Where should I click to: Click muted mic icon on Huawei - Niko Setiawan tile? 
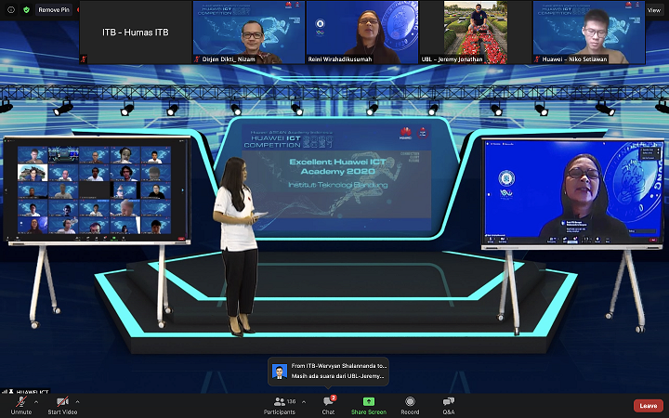click(537, 59)
